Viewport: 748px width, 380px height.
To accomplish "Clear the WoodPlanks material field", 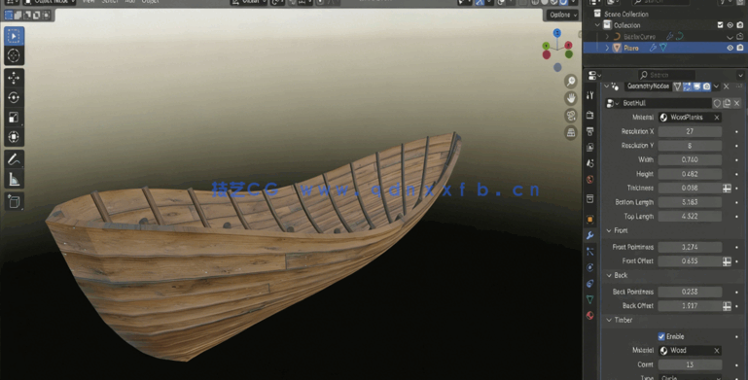I will pos(717,118).
